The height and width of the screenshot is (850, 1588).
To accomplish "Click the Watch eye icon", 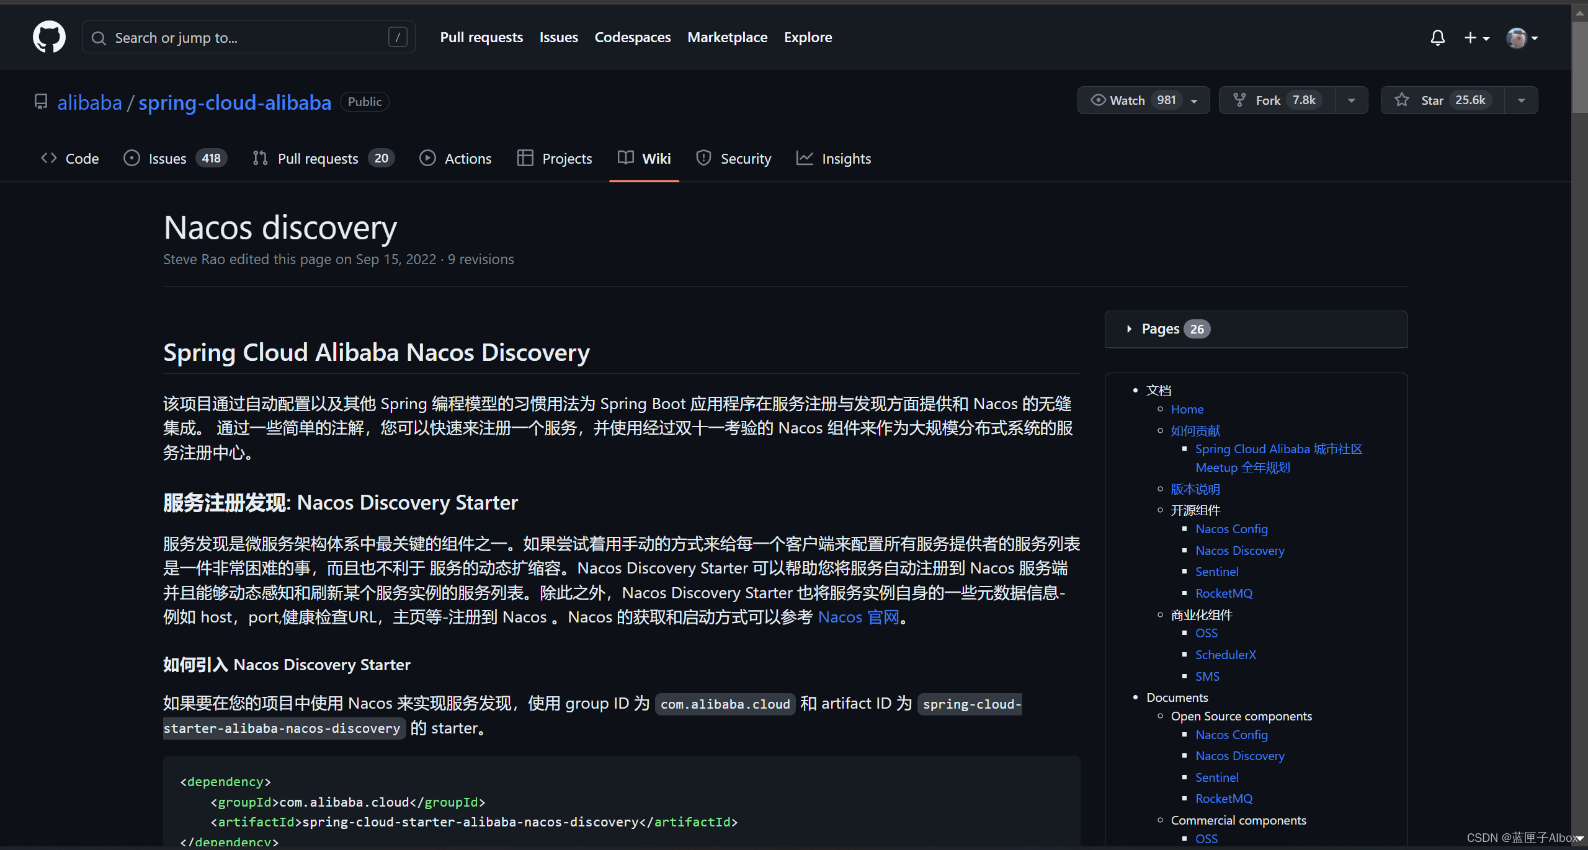I will coord(1098,100).
